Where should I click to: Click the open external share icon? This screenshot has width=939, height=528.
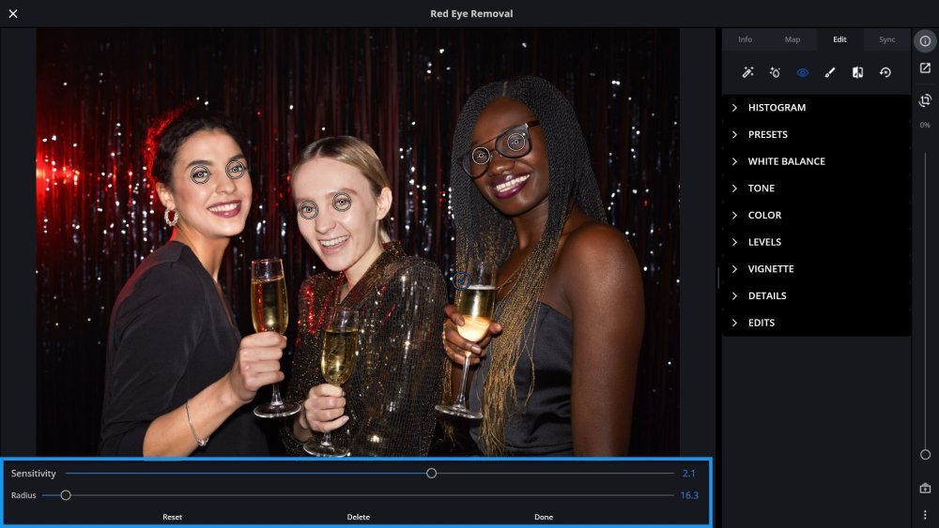coord(925,68)
